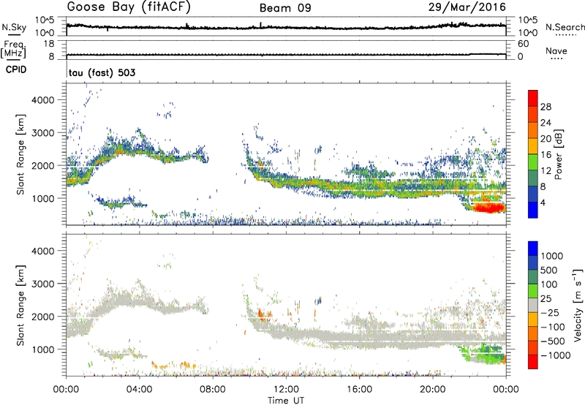This screenshot has width=585, height=405.
Task: Click the 3000 km tick of power panel
Action: (43, 133)
